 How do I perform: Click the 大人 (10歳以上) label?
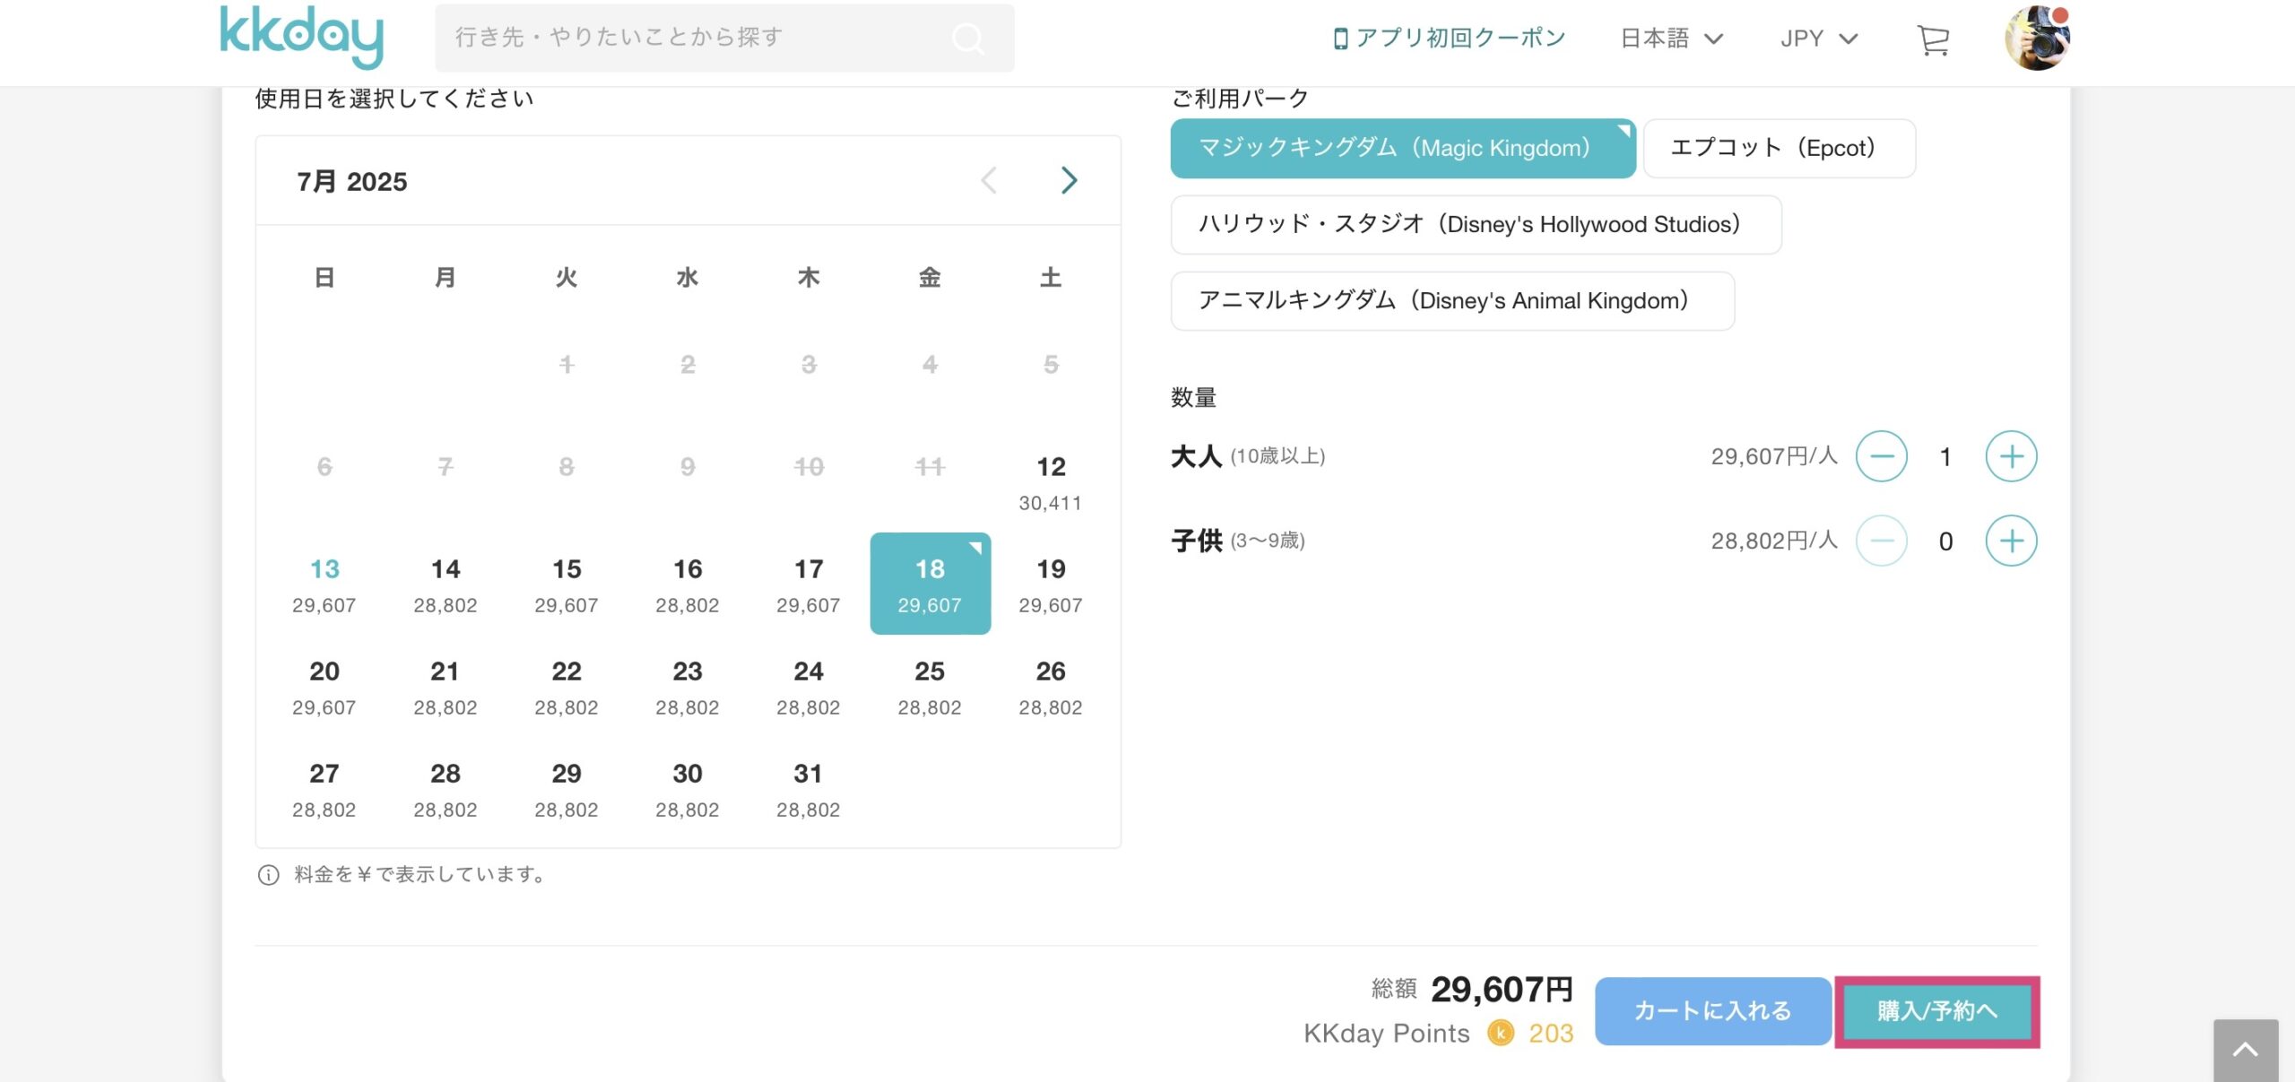[x=1248, y=456]
